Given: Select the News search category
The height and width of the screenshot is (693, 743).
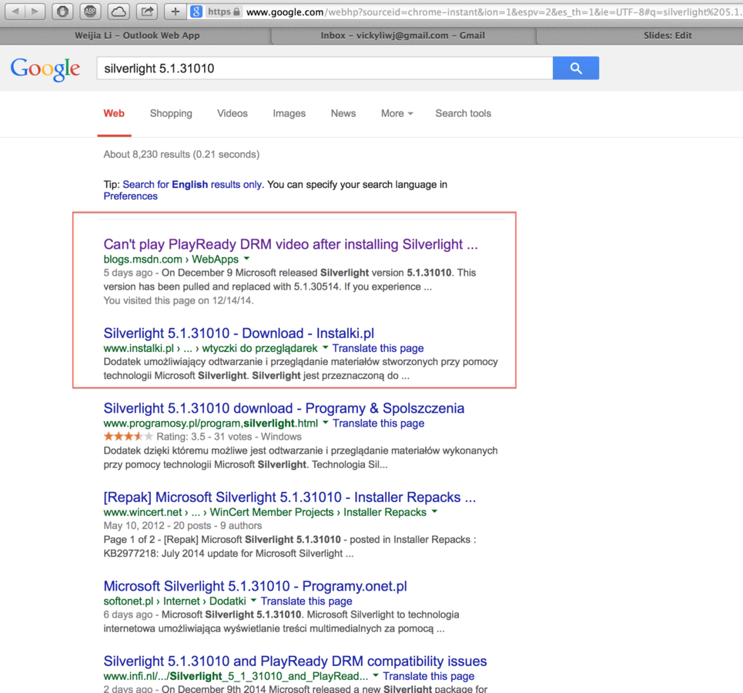Looking at the screenshot, I should click(343, 113).
